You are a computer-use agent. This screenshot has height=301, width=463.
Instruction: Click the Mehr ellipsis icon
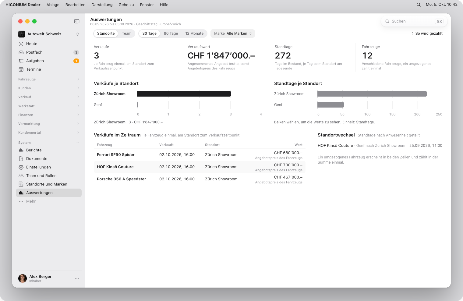point(21,201)
